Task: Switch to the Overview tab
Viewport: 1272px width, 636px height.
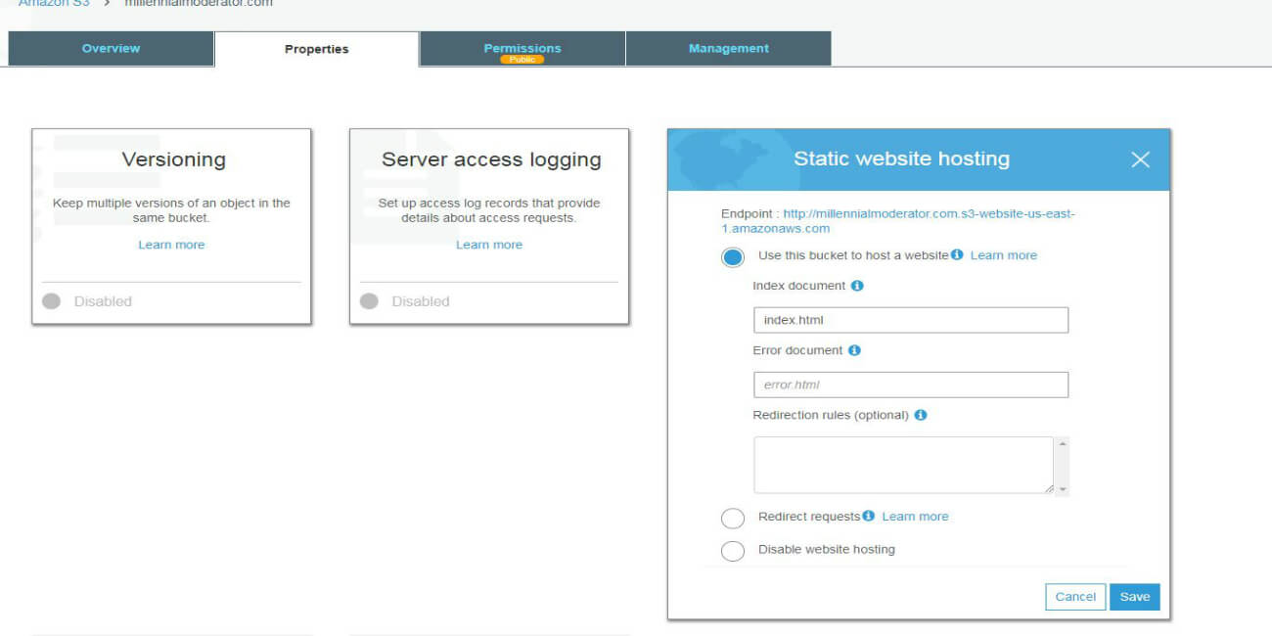Action: click(x=111, y=48)
